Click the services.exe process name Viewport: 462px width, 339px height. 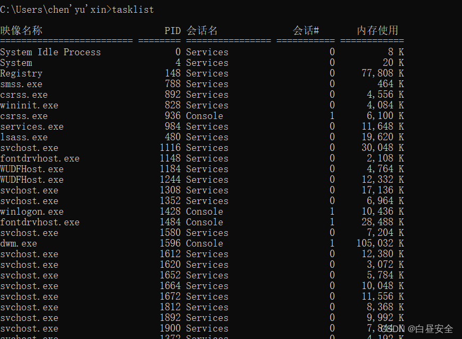tap(32, 126)
